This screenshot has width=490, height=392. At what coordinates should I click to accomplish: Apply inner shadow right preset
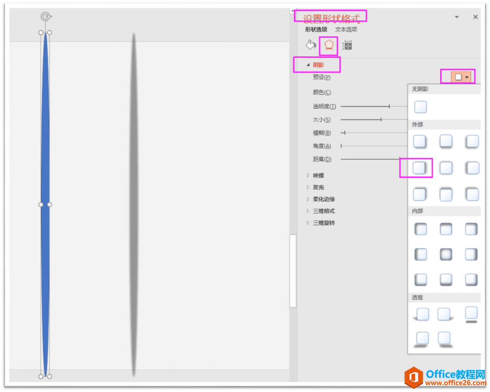471,254
